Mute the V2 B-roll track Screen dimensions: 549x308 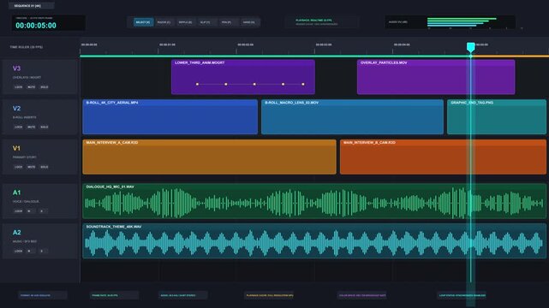32,127
